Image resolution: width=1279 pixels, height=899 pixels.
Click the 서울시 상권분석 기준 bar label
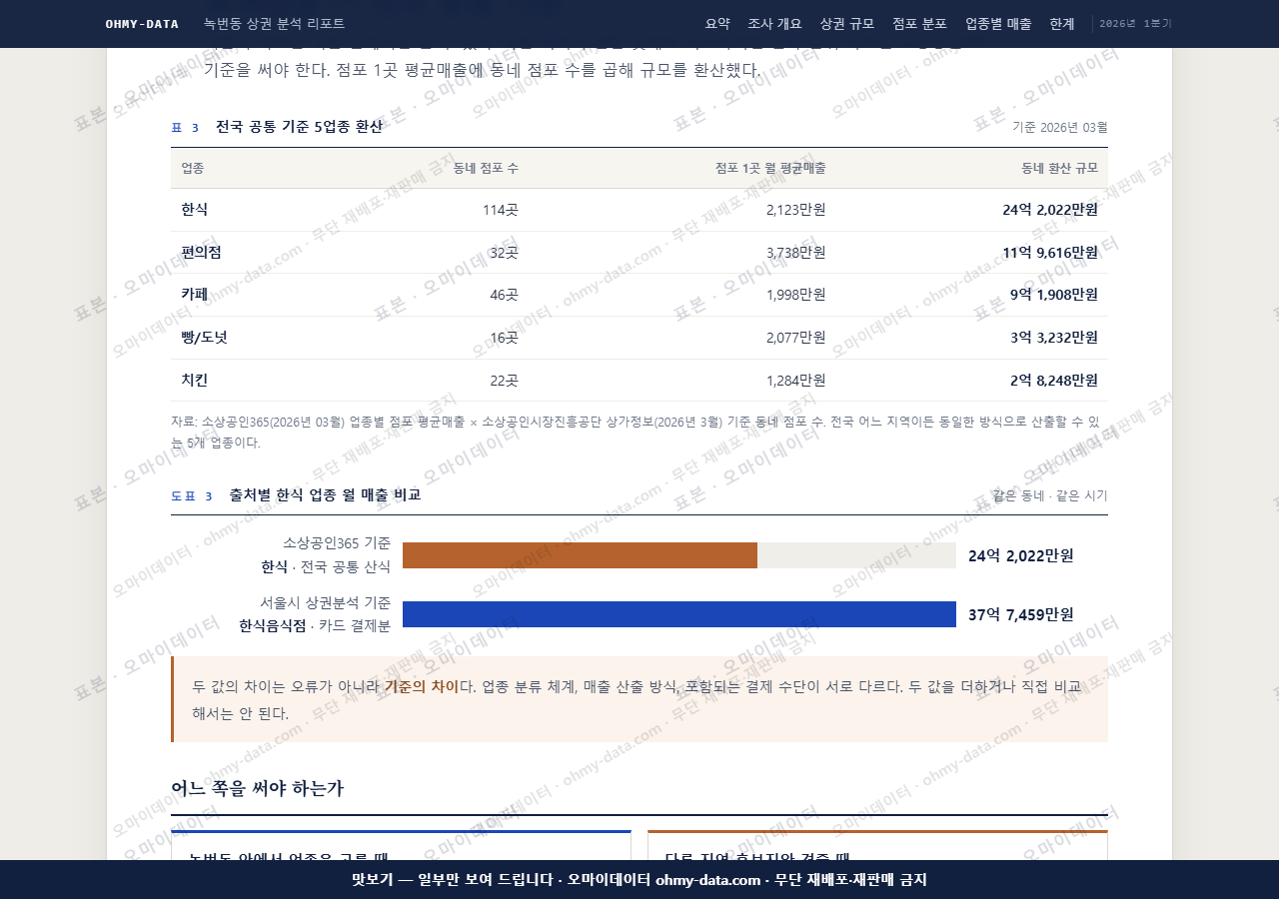click(326, 602)
